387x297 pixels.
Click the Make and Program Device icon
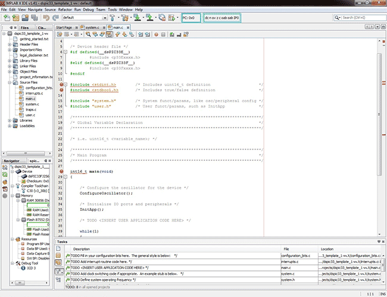pos(137,18)
